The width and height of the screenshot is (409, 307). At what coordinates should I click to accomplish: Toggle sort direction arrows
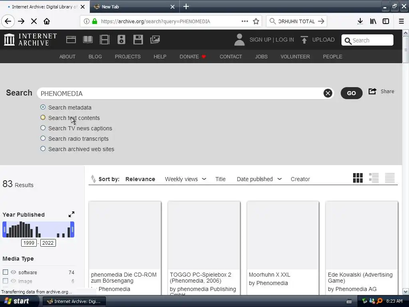click(x=93, y=179)
